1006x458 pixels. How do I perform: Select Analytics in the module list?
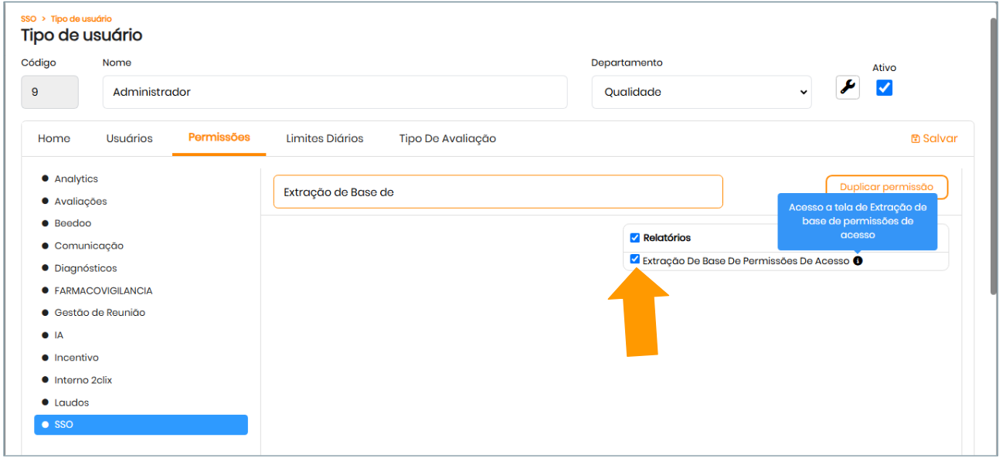76,179
